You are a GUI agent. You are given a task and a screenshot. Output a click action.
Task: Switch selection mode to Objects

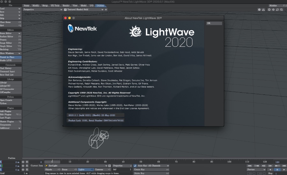pos(53,170)
